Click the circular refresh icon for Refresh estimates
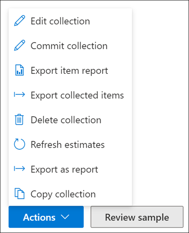The width and height of the screenshot is (189, 233). (x=19, y=144)
